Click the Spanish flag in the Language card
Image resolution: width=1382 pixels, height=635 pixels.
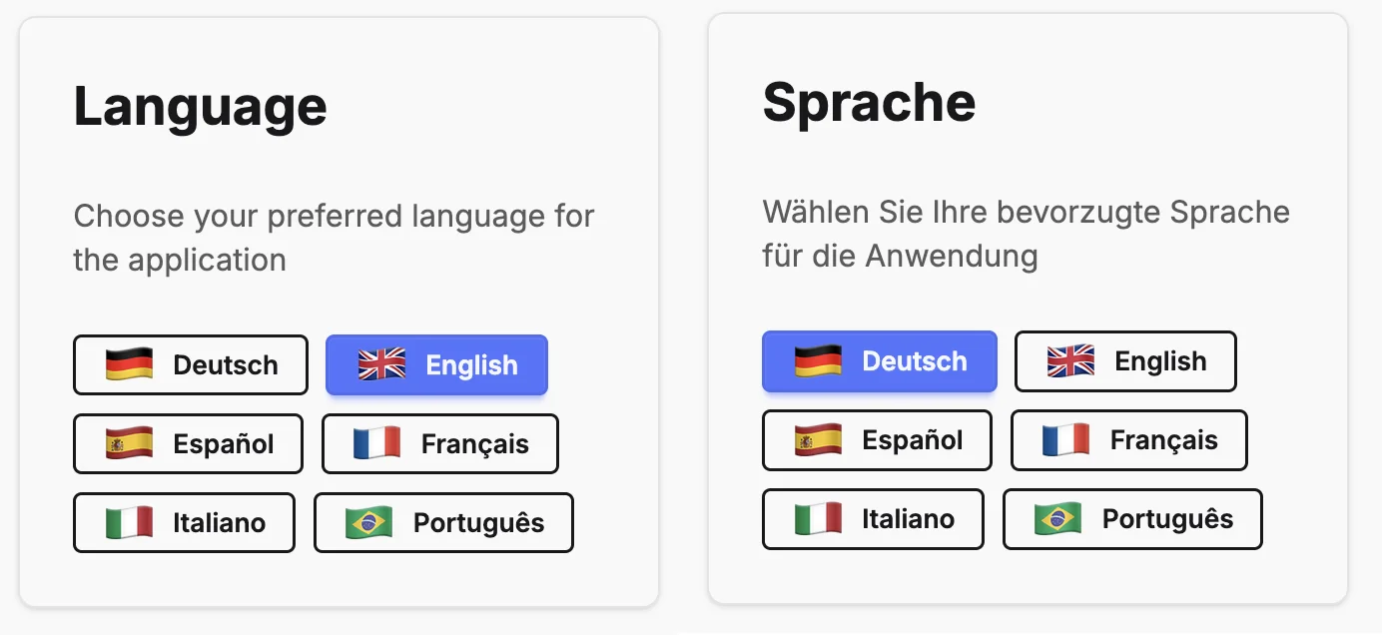[129, 443]
